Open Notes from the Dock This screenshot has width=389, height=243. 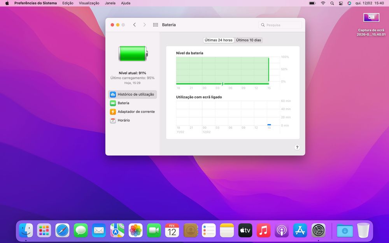227,231
